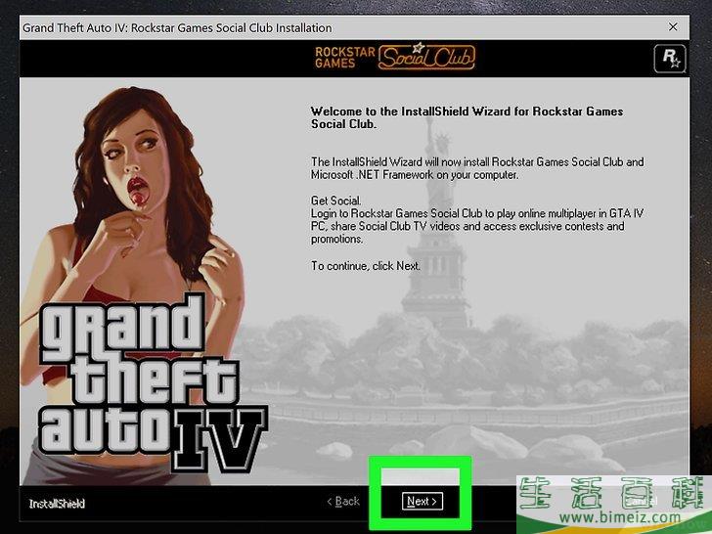Click the Grand Theft Auto IV logo artwork

pyautogui.click(x=153, y=381)
